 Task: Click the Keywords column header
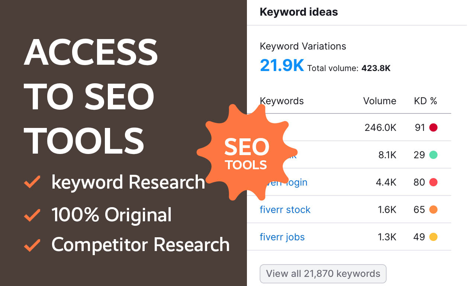click(282, 101)
